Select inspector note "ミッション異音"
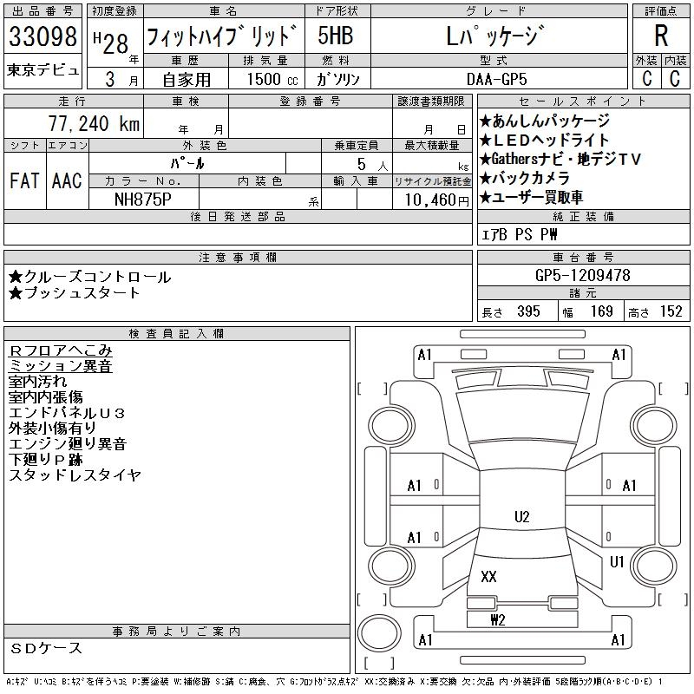The image size is (694, 694). pos(60,366)
